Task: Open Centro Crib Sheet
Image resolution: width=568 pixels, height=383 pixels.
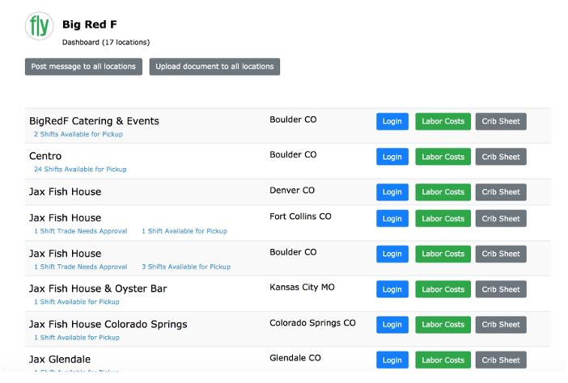Action: 501,157
